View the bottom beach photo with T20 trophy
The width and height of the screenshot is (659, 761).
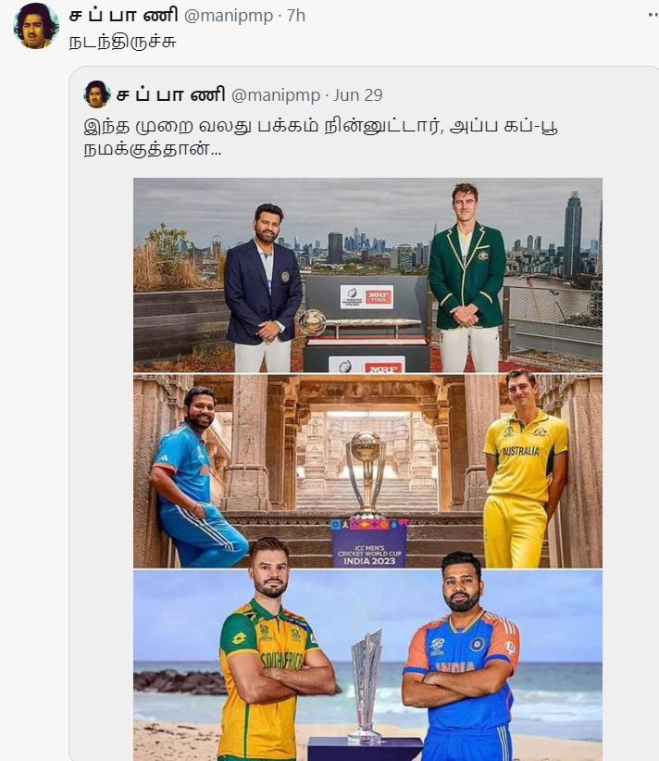click(367, 666)
